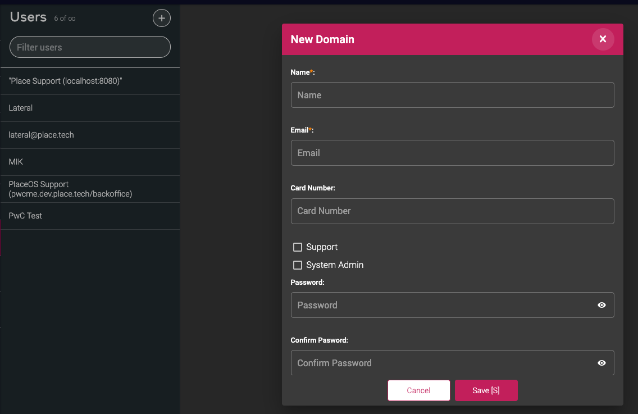
Task: Close the New Domain dialog with the X icon
Action: [x=603, y=39]
